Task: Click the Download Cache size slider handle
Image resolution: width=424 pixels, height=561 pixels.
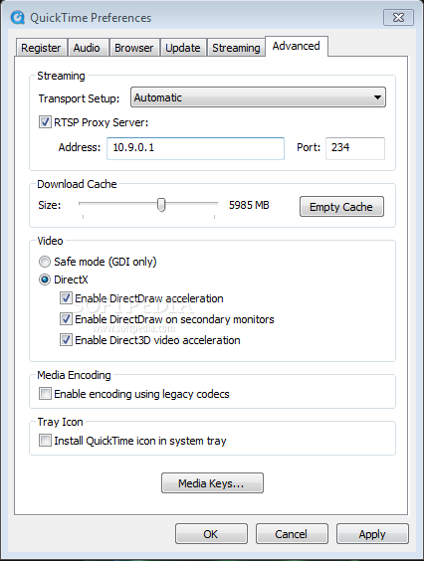Action: point(161,205)
